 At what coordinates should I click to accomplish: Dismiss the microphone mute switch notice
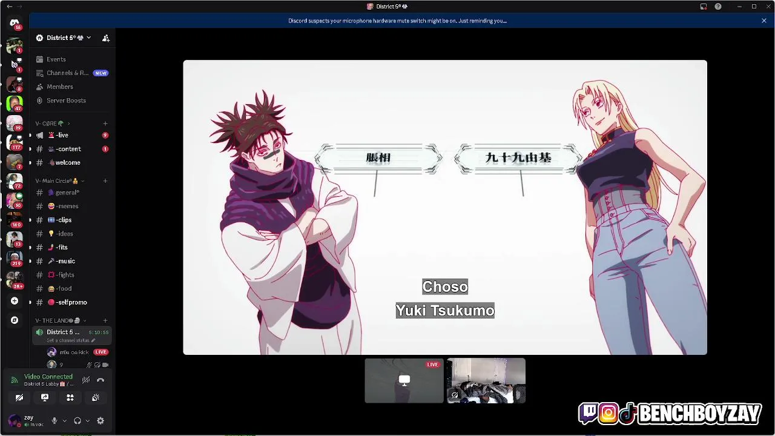pos(764,21)
